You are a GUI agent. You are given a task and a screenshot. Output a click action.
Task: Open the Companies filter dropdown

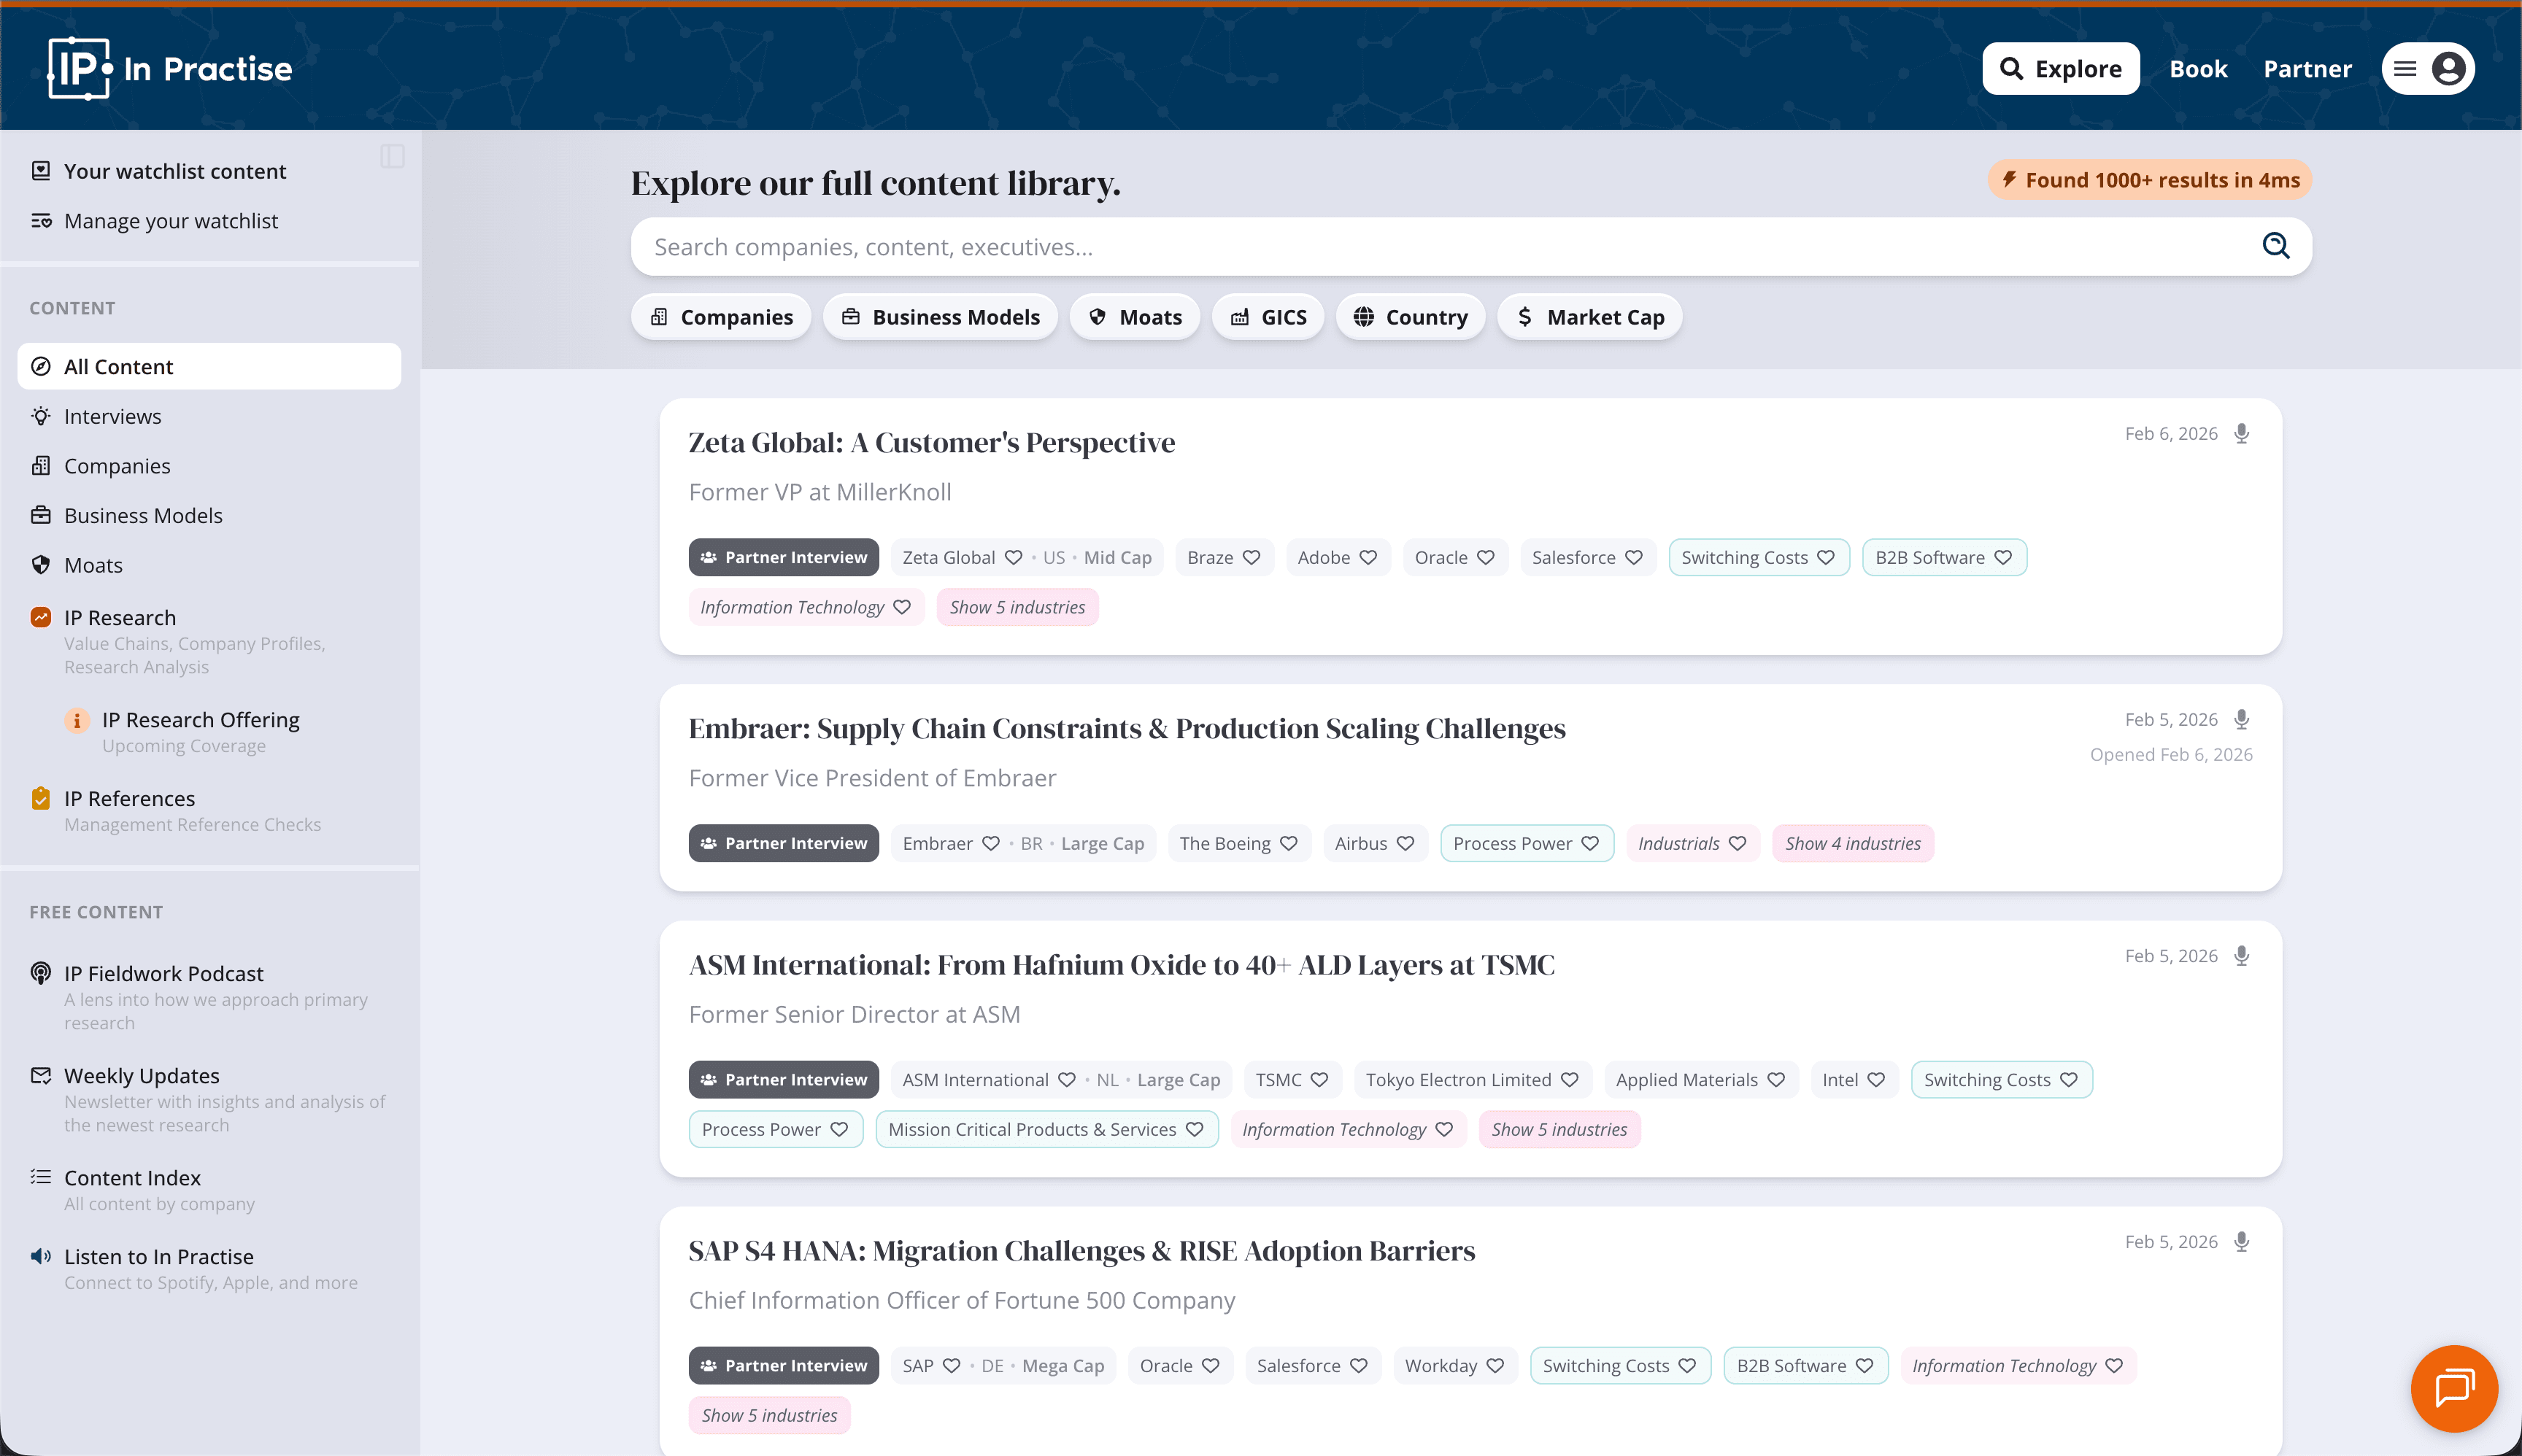point(721,317)
